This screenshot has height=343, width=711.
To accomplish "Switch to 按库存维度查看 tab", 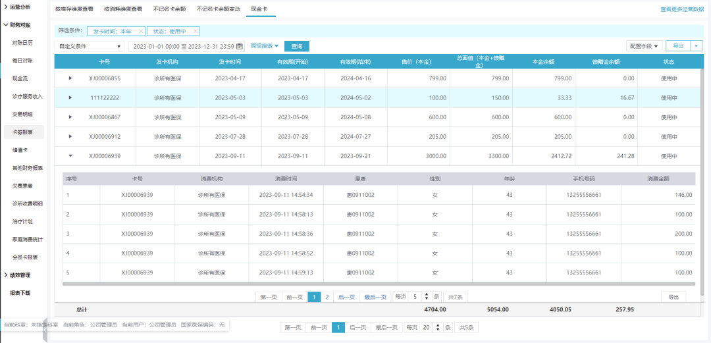I will tap(74, 9).
